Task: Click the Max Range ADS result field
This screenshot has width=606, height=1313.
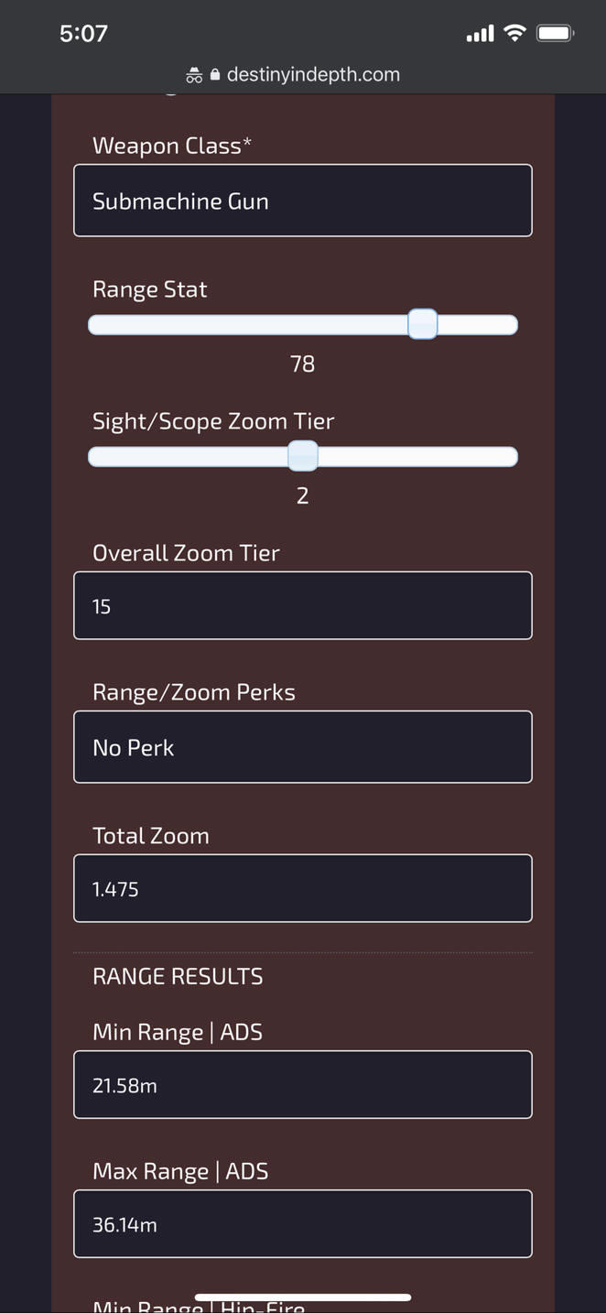Action: [x=302, y=1224]
